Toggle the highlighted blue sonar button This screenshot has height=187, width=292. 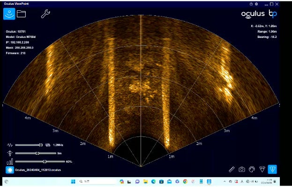(x=272, y=169)
